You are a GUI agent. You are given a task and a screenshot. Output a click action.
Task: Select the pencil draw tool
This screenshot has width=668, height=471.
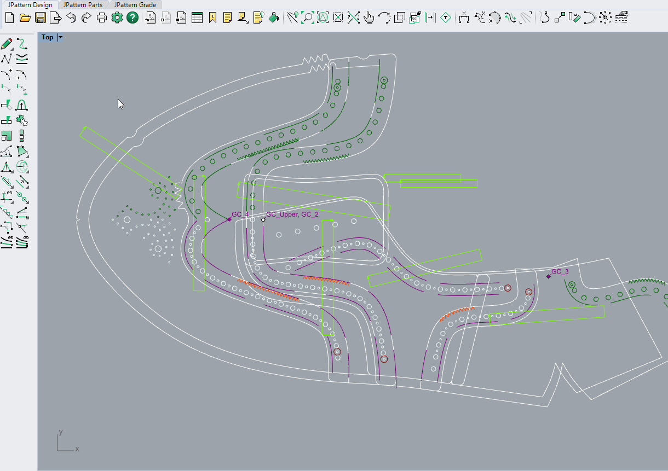coord(7,44)
